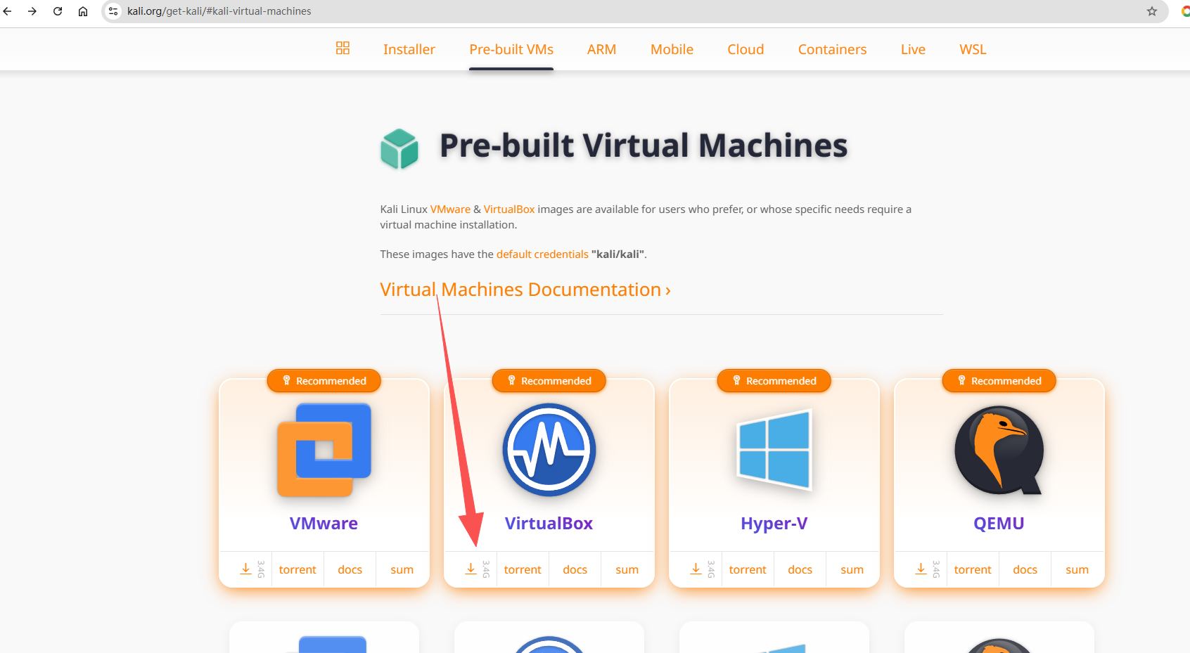1190x653 pixels.
Task: Click the Recommended badge on VirtualBox card
Action: click(x=549, y=380)
